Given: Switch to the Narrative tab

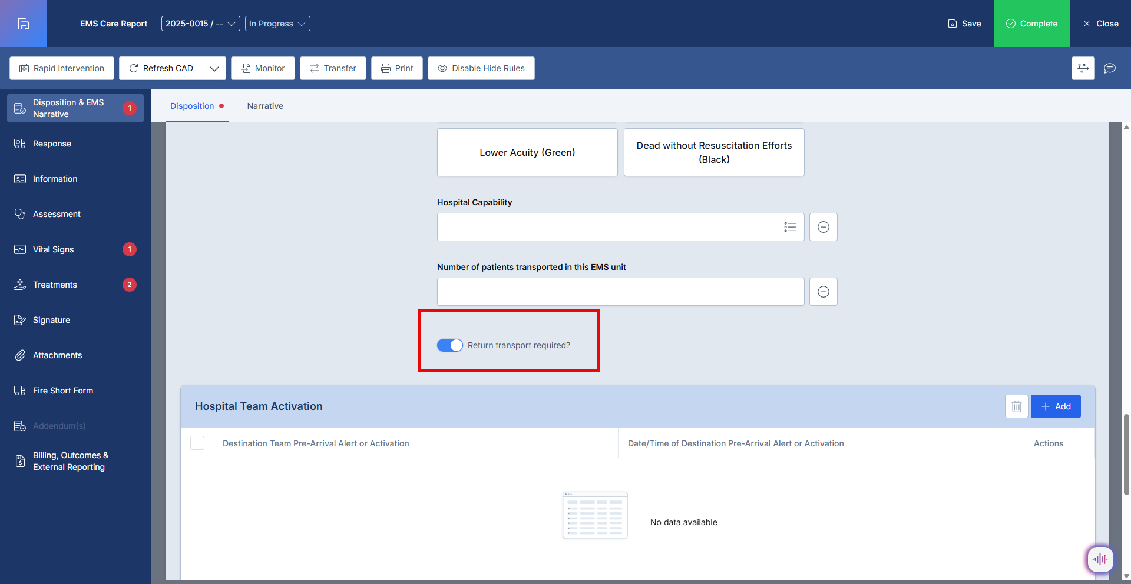Looking at the screenshot, I should [x=265, y=106].
